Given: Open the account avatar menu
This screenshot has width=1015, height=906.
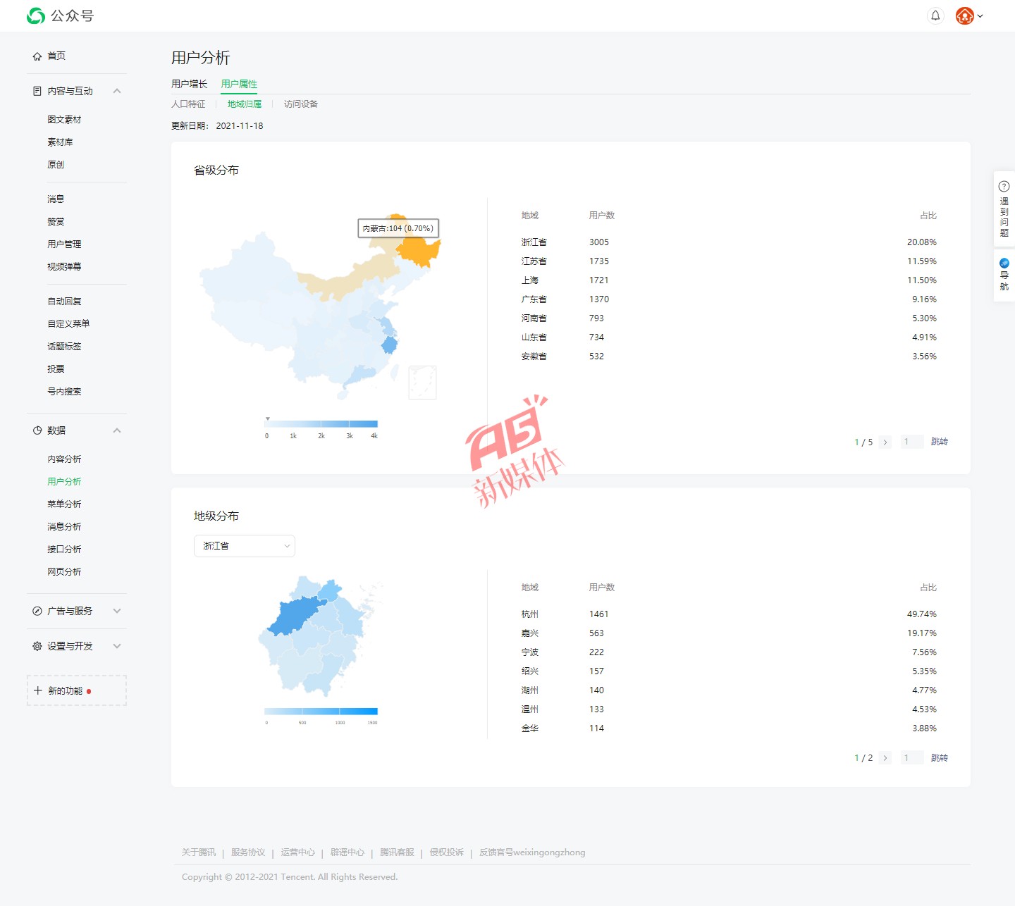Looking at the screenshot, I should tap(968, 15).
